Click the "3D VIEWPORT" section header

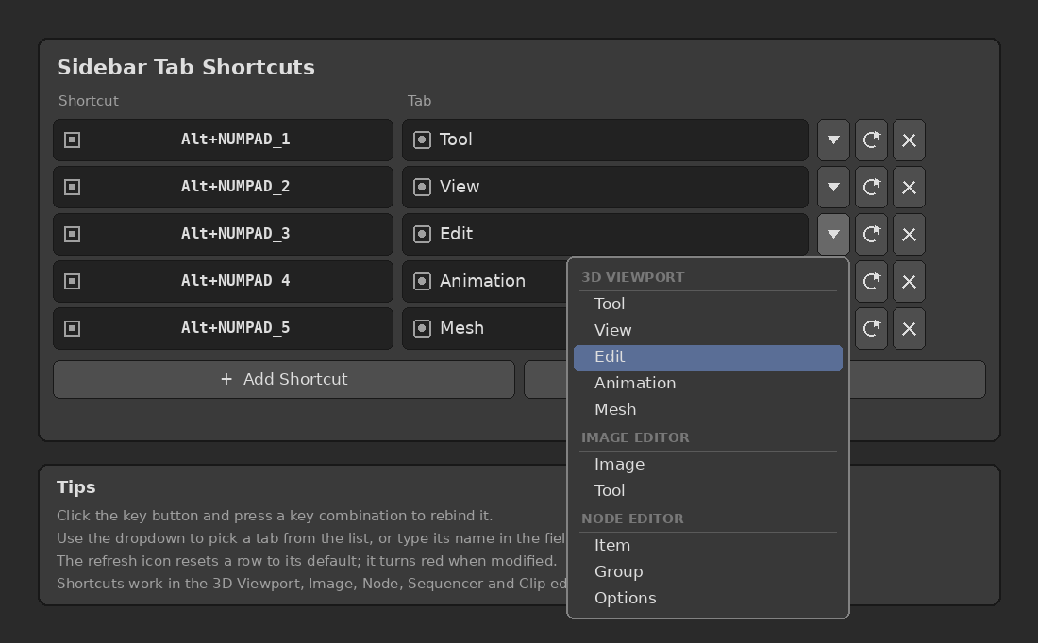(x=633, y=278)
